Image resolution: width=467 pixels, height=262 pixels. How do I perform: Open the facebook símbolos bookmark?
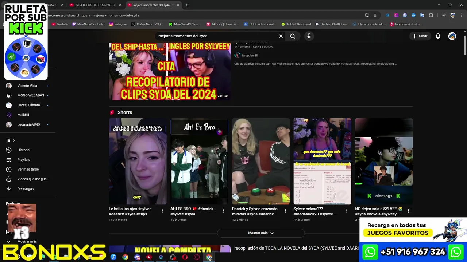406,24
